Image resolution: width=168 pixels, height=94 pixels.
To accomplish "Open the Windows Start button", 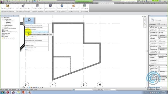I will [x=2, y=92].
